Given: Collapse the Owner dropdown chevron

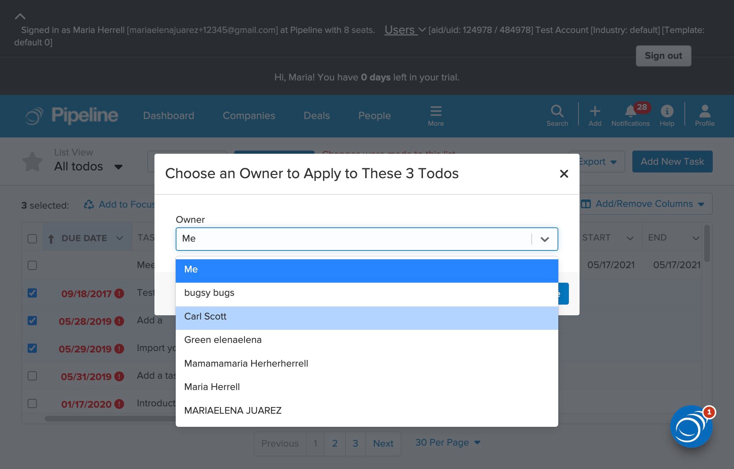Looking at the screenshot, I should coord(544,239).
